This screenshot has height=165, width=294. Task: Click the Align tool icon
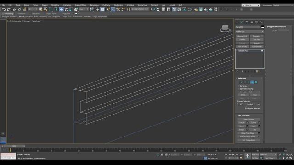158,9
